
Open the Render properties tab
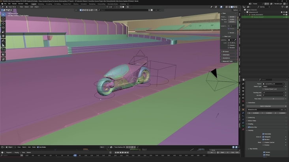[243, 88]
